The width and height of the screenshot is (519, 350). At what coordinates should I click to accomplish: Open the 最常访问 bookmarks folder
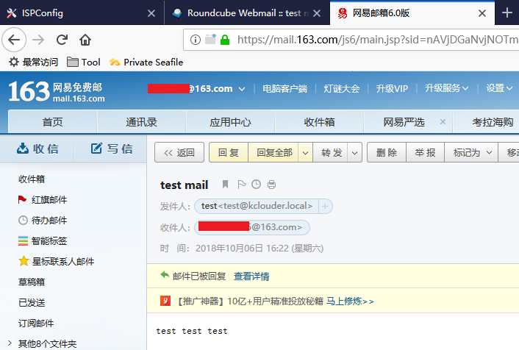click(33, 62)
